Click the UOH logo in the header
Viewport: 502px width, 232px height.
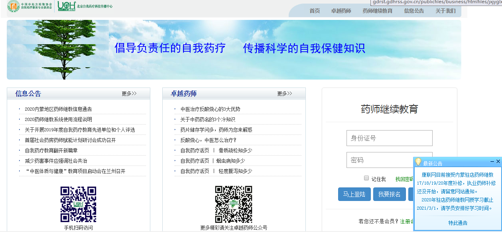66,6
